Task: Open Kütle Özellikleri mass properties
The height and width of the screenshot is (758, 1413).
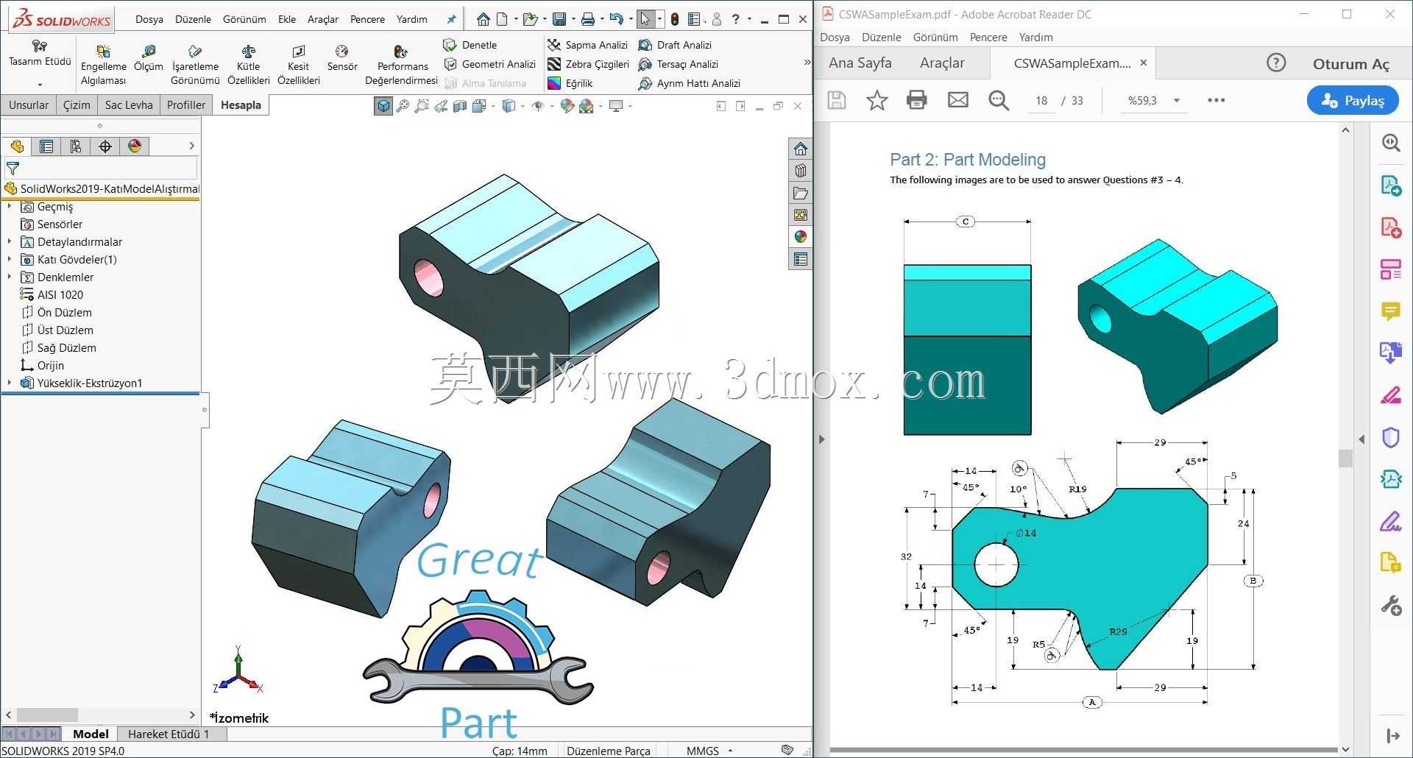Action: [x=248, y=65]
